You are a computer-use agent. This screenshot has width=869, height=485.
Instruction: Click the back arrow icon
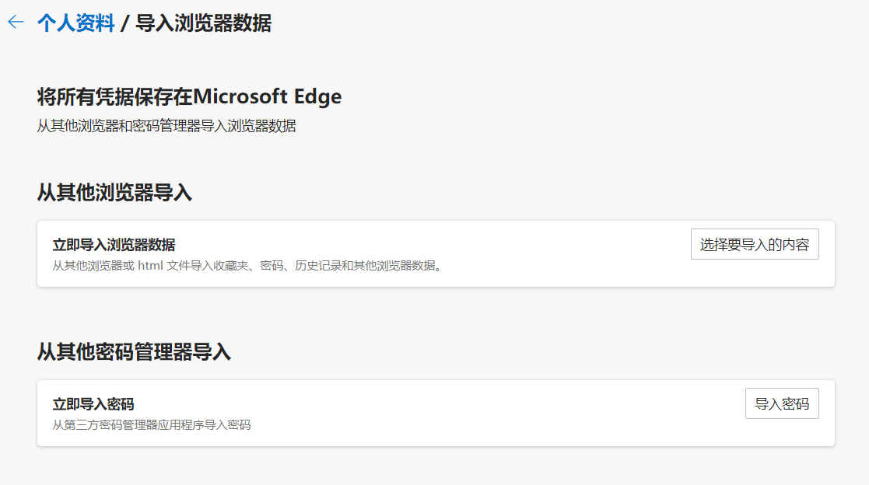16,22
